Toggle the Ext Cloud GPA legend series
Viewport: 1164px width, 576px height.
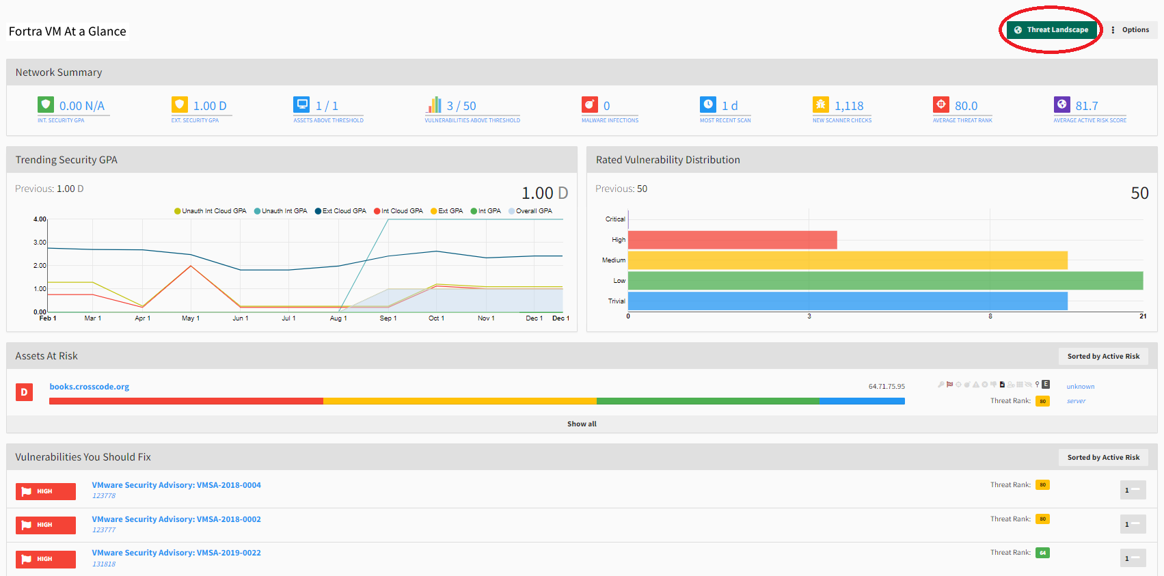(x=340, y=211)
